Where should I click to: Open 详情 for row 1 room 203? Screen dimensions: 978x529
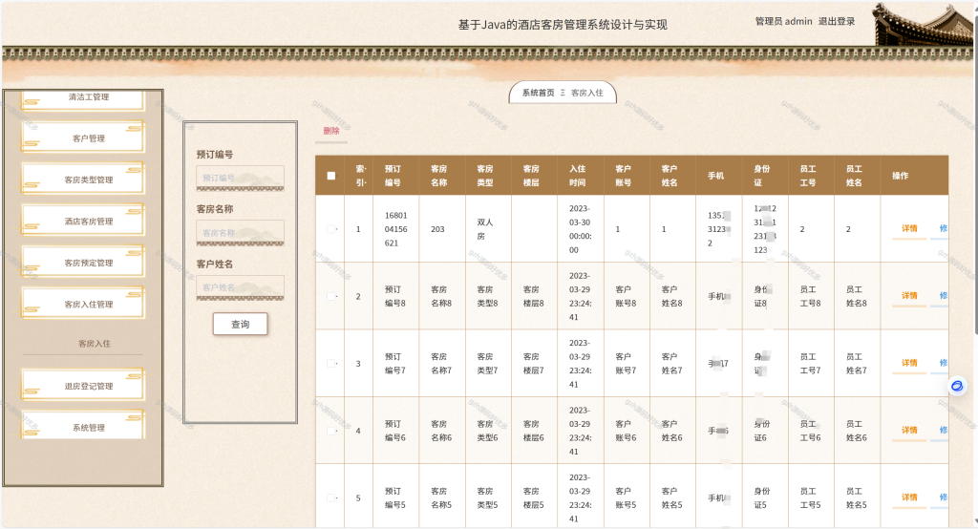point(909,229)
